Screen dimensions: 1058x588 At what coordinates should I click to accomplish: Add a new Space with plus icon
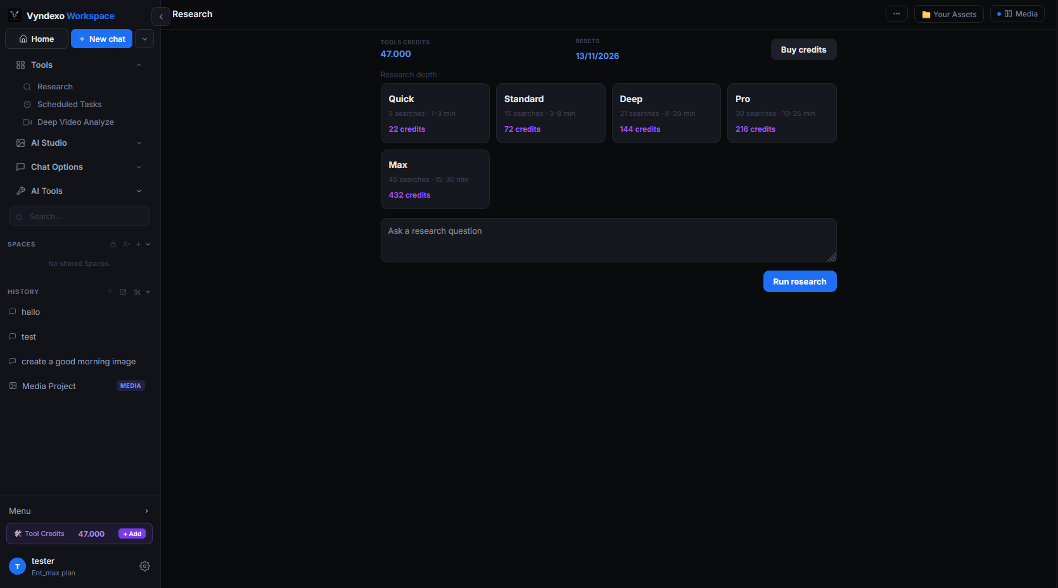pos(138,245)
